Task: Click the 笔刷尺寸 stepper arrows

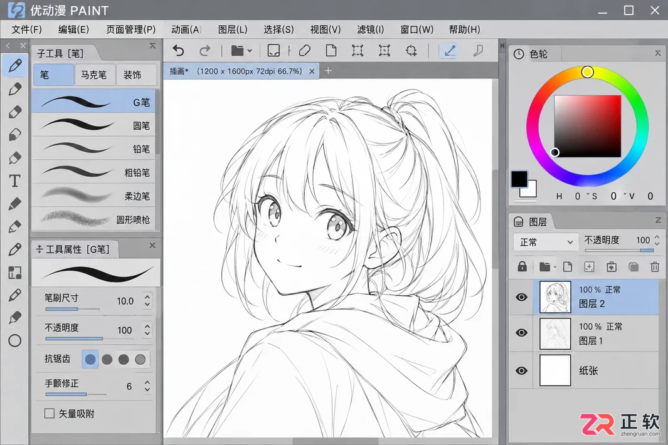Action: pos(147,301)
